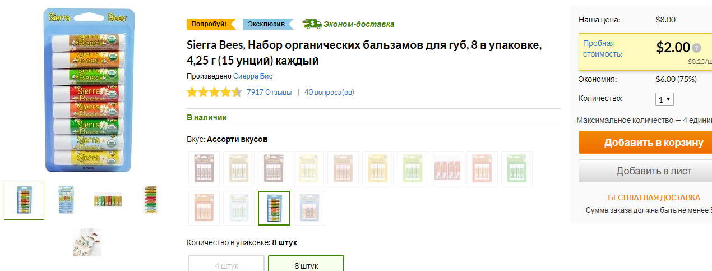Select the lifestyle photo thumbnail under the gallery
The image size is (712, 271).
[x=87, y=242]
